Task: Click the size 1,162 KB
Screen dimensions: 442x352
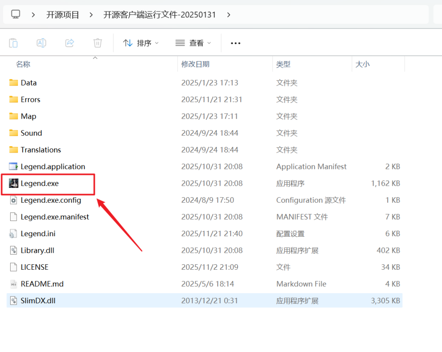Action: (x=386, y=183)
